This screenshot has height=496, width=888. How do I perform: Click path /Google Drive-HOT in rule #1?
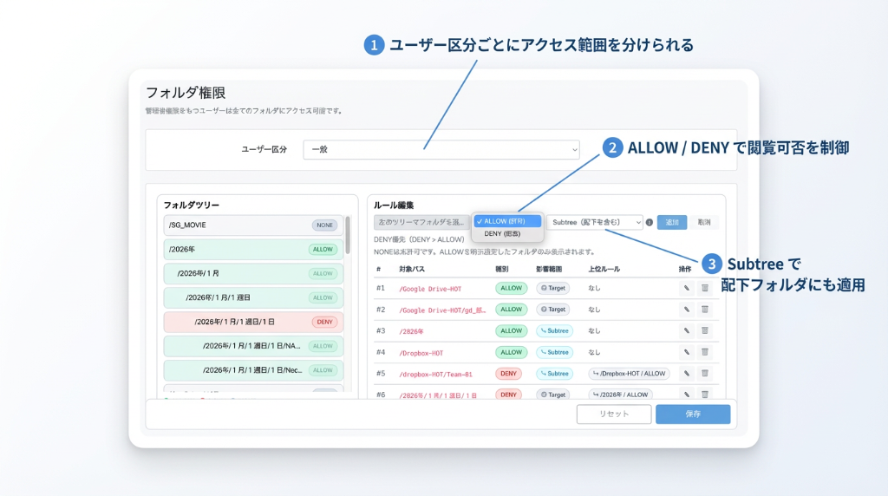coord(430,289)
